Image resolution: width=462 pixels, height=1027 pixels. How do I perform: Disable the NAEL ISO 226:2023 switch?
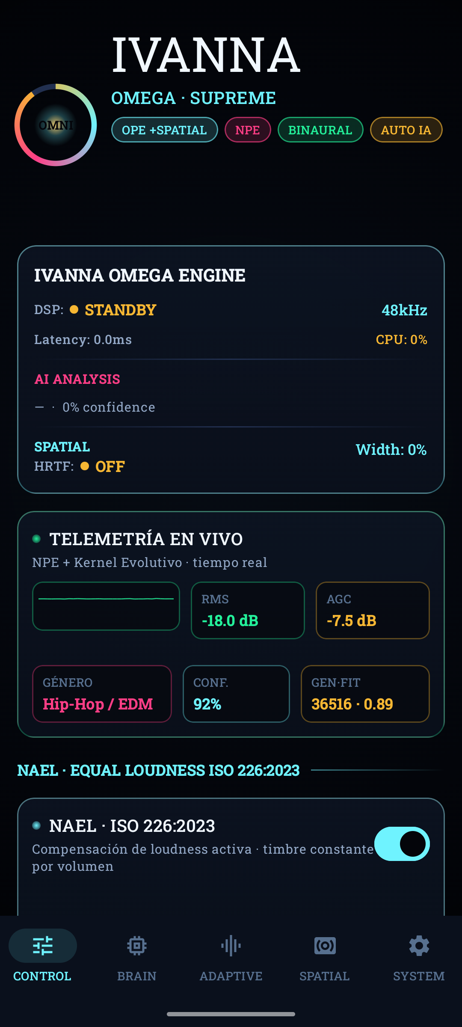tap(402, 844)
